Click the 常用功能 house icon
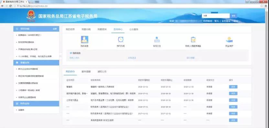This screenshot has width=269, height=128. (x=17, y=29)
